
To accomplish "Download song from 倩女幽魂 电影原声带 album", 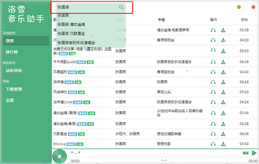I will [223, 30].
